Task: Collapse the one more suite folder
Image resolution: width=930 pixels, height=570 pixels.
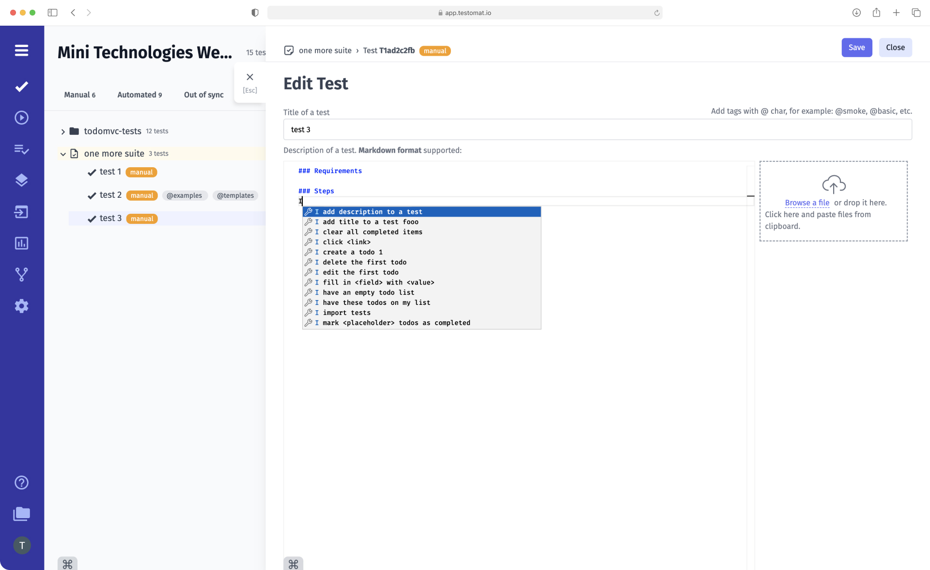Action: [63, 154]
